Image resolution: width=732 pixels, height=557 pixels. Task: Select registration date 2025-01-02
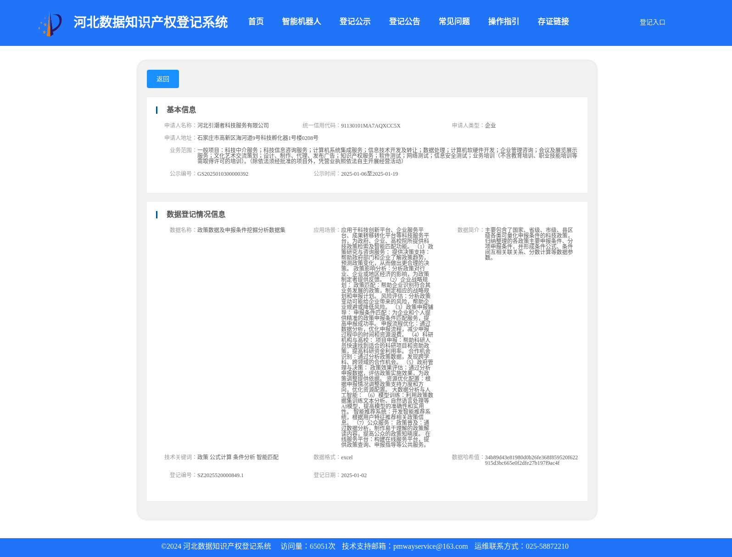click(354, 475)
